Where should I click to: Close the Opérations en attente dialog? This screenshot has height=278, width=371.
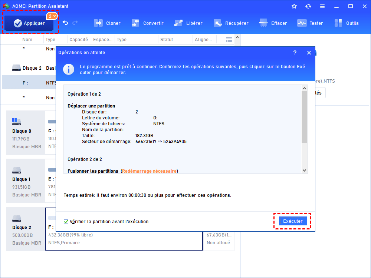click(x=309, y=53)
